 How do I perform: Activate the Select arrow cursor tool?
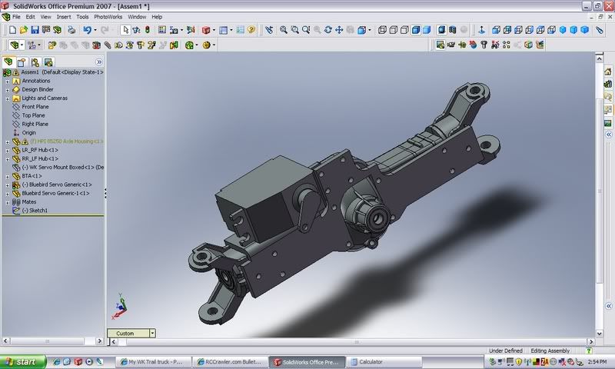click(125, 30)
